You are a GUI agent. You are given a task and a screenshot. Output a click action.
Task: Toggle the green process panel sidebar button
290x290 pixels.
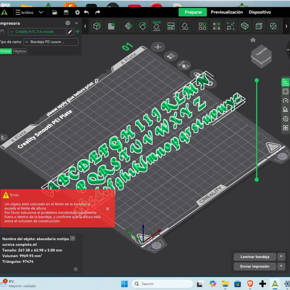tap(285, 82)
